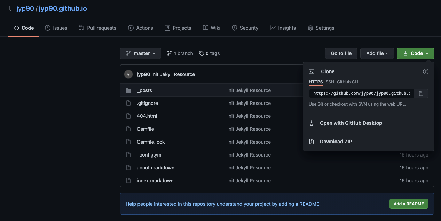The height and width of the screenshot is (221, 441).
Task: View the Insights tab
Action: 283,28
